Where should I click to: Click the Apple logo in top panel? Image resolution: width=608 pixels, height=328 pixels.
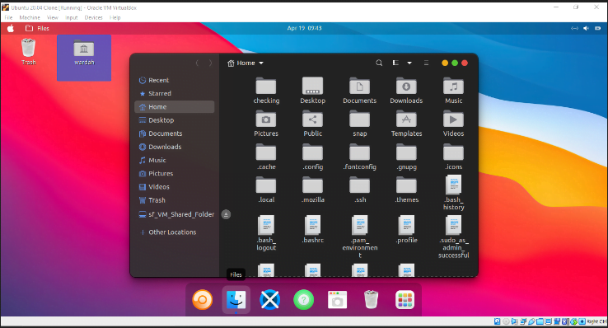pyautogui.click(x=11, y=28)
